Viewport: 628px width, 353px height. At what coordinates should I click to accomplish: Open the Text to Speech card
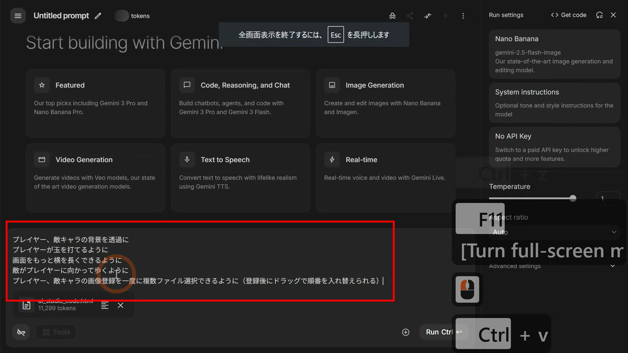pos(241,178)
